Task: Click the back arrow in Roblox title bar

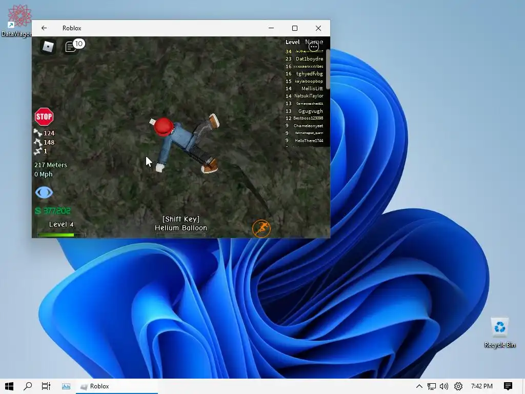Action: click(x=44, y=28)
